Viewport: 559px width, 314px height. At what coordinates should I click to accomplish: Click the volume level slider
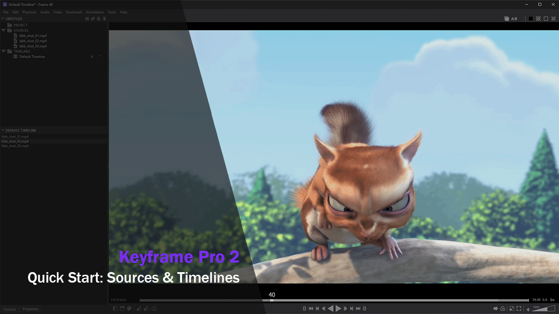[545, 309]
